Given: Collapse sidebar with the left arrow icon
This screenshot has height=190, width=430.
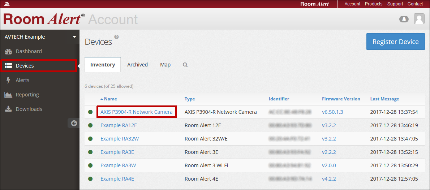Looking at the screenshot, I should [x=74, y=123].
